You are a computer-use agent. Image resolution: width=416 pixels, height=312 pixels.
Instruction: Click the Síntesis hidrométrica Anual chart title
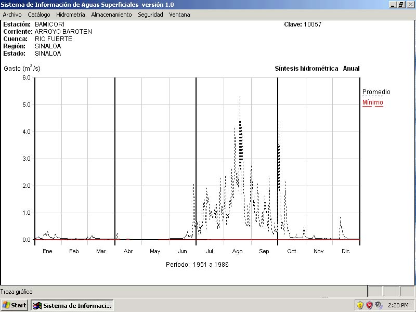click(317, 69)
